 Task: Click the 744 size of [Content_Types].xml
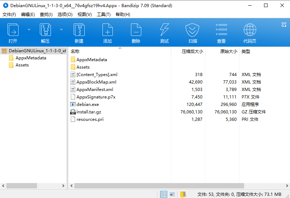[233, 74]
